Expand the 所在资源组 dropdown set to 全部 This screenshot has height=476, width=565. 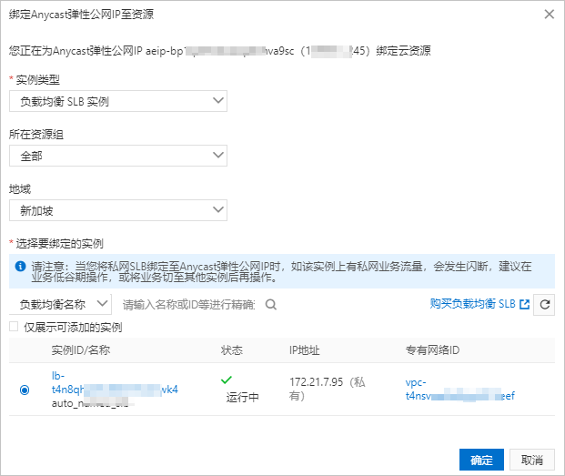118,156
